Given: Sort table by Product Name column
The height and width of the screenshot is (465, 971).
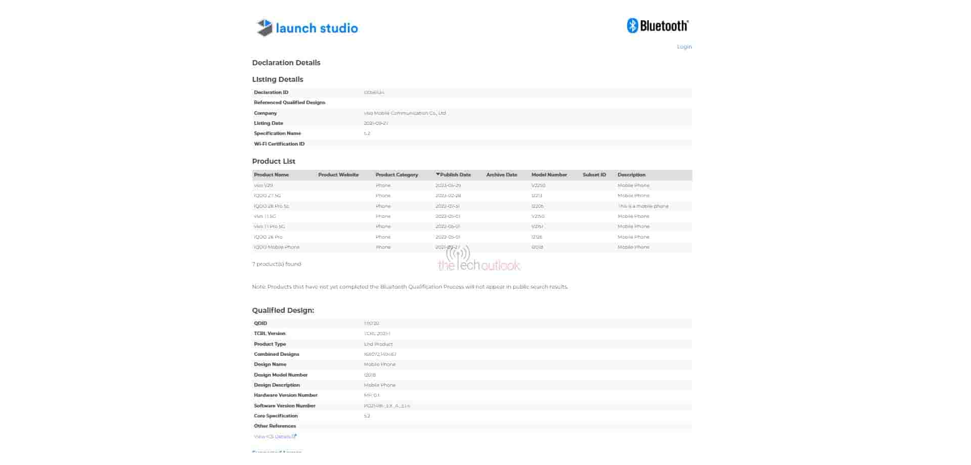Looking at the screenshot, I should pos(271,175).
